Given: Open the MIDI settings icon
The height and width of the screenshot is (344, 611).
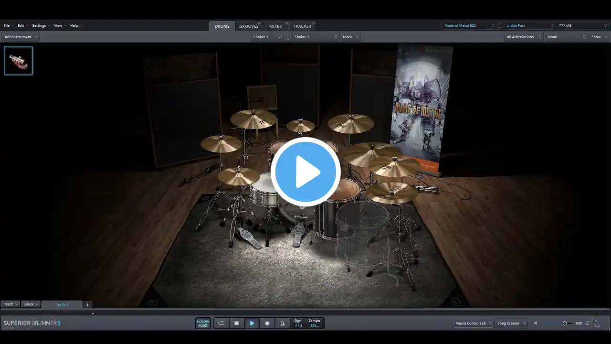Looking at the screenshot, I should pyautogui.click(x=587, y=323).
